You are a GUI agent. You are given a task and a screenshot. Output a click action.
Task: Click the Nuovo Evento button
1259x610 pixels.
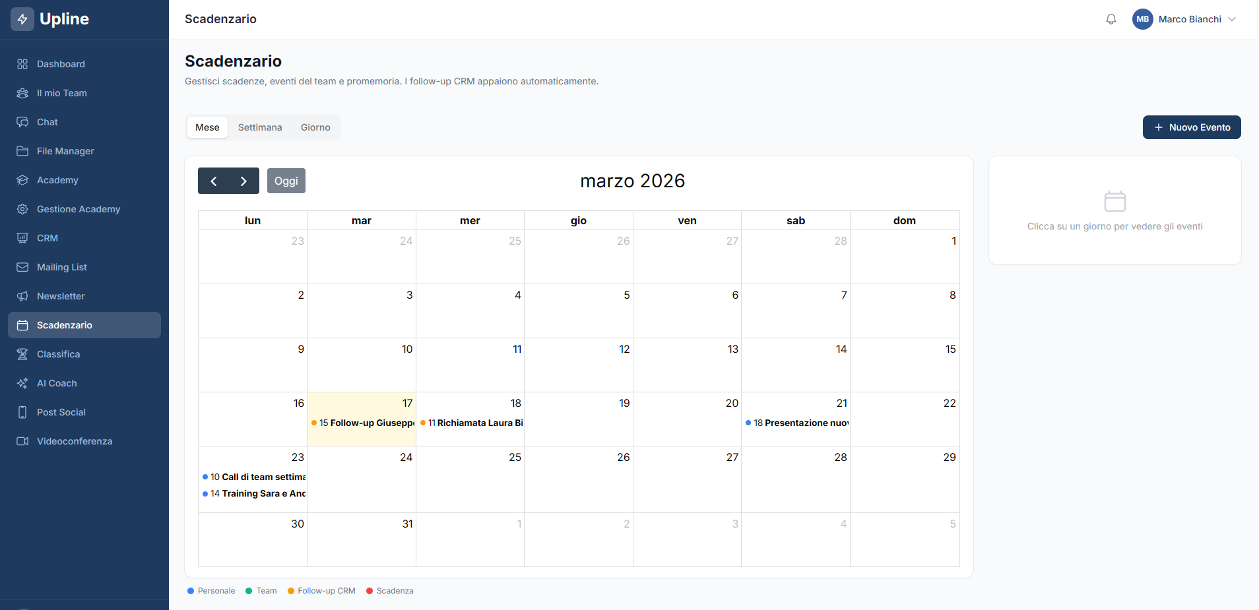tap(1191, 127)
